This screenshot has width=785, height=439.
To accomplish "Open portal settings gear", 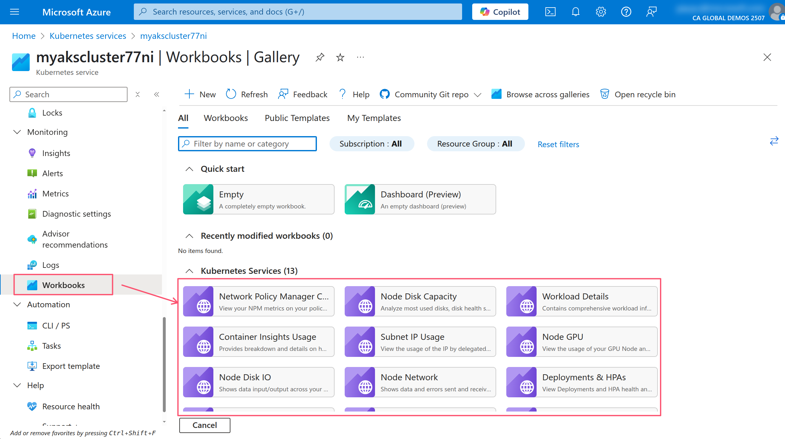I will coord(601,12).
